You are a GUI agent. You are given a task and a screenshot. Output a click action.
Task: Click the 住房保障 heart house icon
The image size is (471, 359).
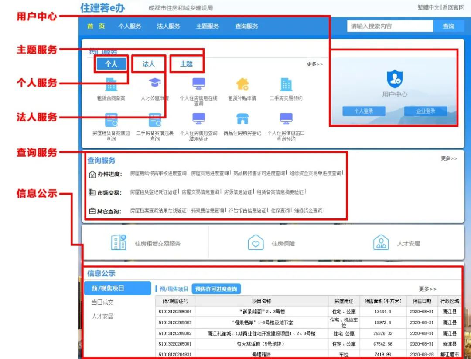coord(256,242)
